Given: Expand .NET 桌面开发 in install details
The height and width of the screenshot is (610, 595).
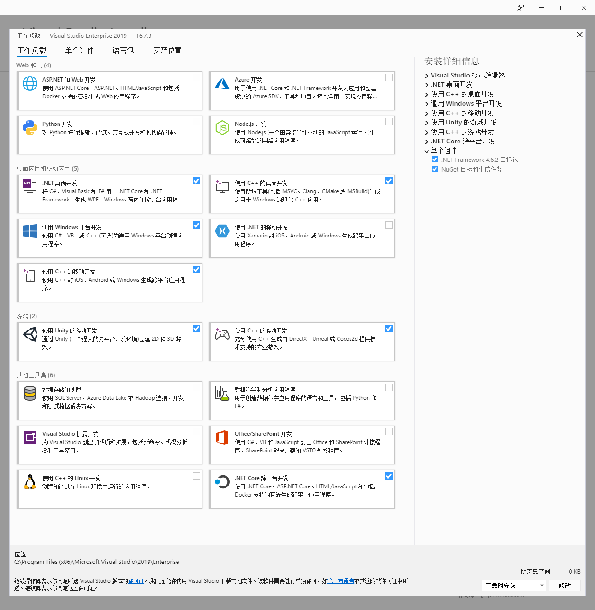Looking at the screenshot, I should coord(427,85).
